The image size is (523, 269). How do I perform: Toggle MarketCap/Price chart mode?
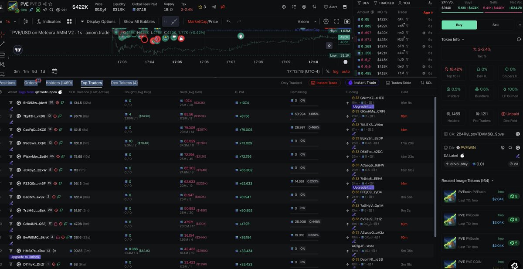(203, 21)
